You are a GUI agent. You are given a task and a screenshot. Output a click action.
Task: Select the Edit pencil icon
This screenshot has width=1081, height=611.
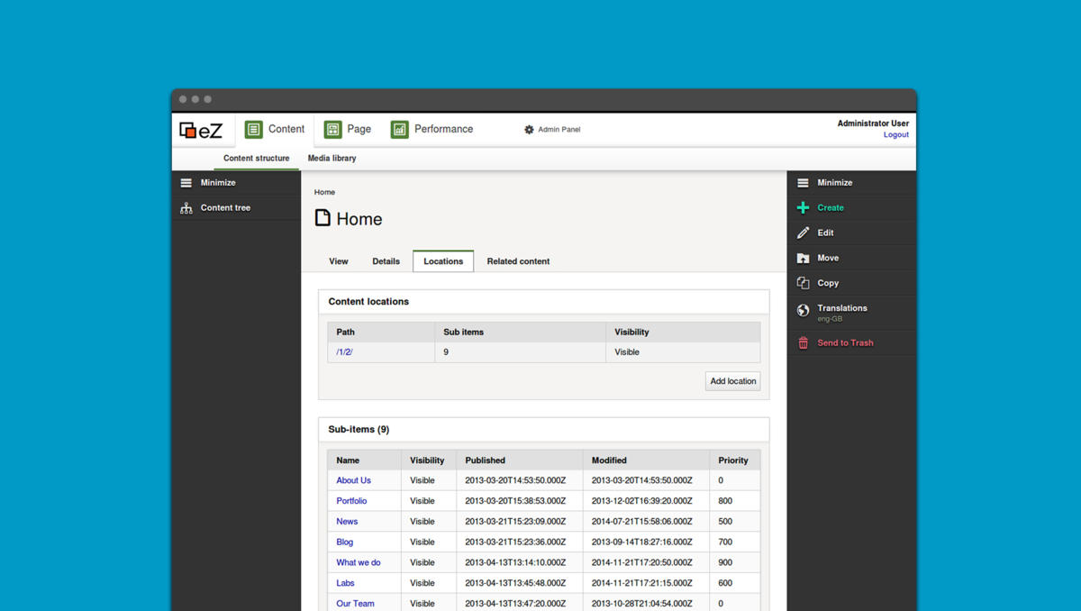pyautogui.click(x=803, y=233)
